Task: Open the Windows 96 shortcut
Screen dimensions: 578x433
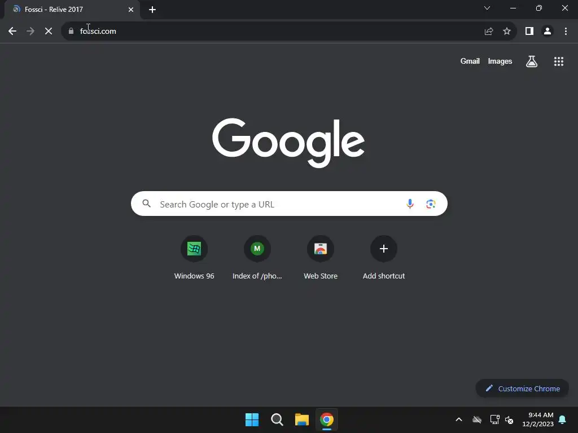Action: coord(194,258)
